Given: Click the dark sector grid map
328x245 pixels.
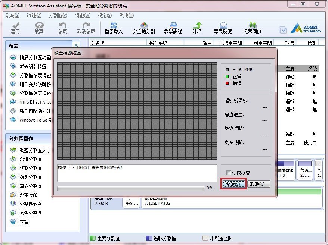Looking at the screenshot, I should 137,111.
